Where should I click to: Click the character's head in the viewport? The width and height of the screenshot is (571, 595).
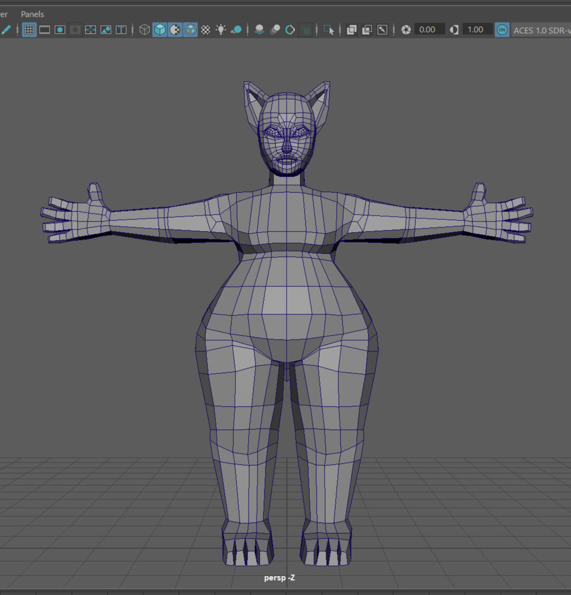tap(287, 135)
